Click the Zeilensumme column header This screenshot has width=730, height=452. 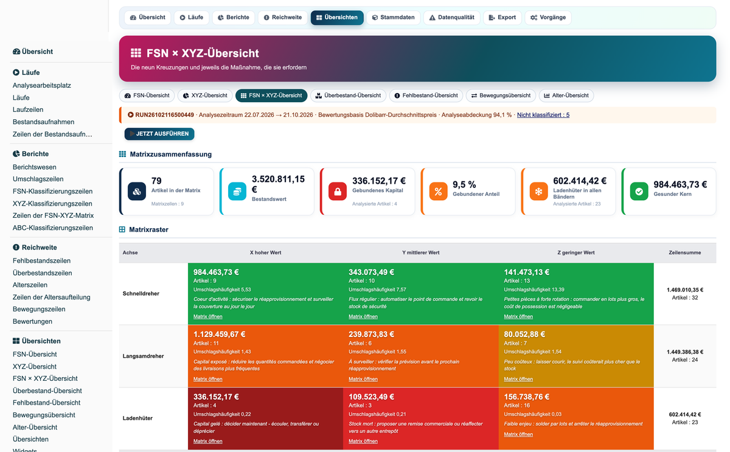[x=685, y=252]
